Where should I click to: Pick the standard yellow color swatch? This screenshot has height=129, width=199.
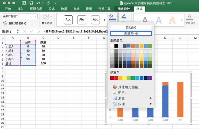click(125, 78)
